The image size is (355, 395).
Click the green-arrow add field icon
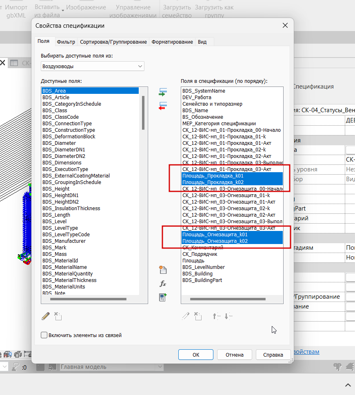163,92
